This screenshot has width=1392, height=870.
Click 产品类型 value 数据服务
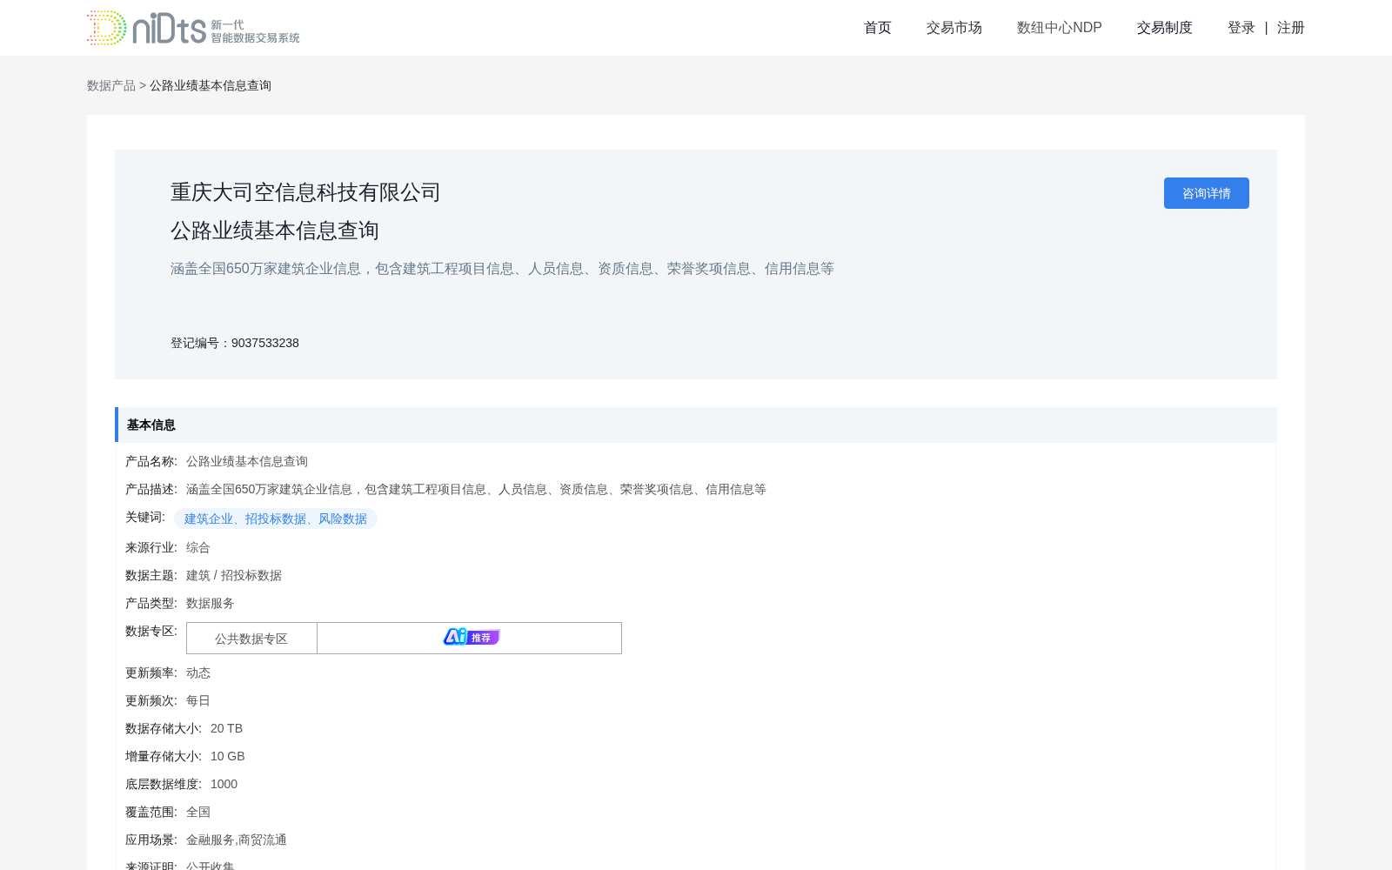(x=211, y=603)
